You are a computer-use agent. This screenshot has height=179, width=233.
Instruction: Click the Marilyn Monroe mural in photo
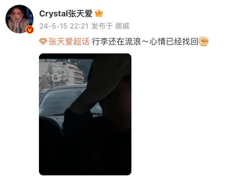point(56,75)
